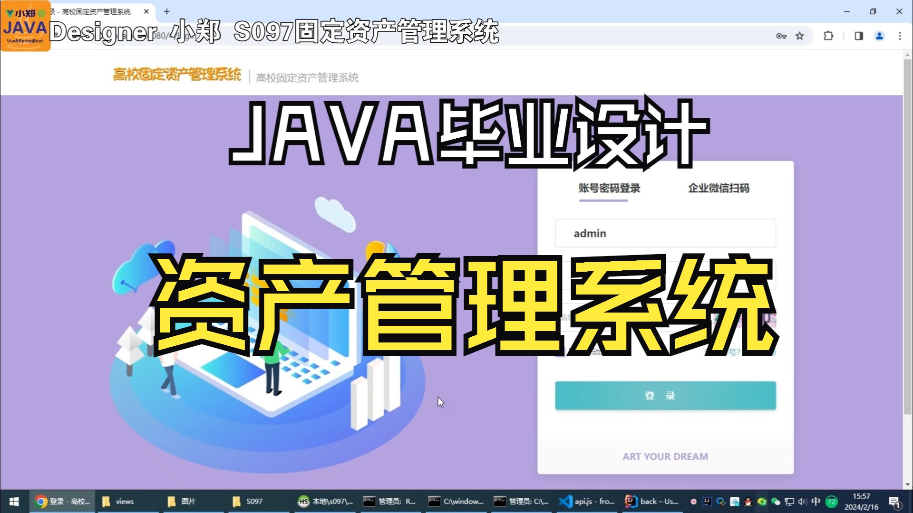Open the S097 taskbar folder icon
This screenshot has height=513, width=913.
click(253, 501)
